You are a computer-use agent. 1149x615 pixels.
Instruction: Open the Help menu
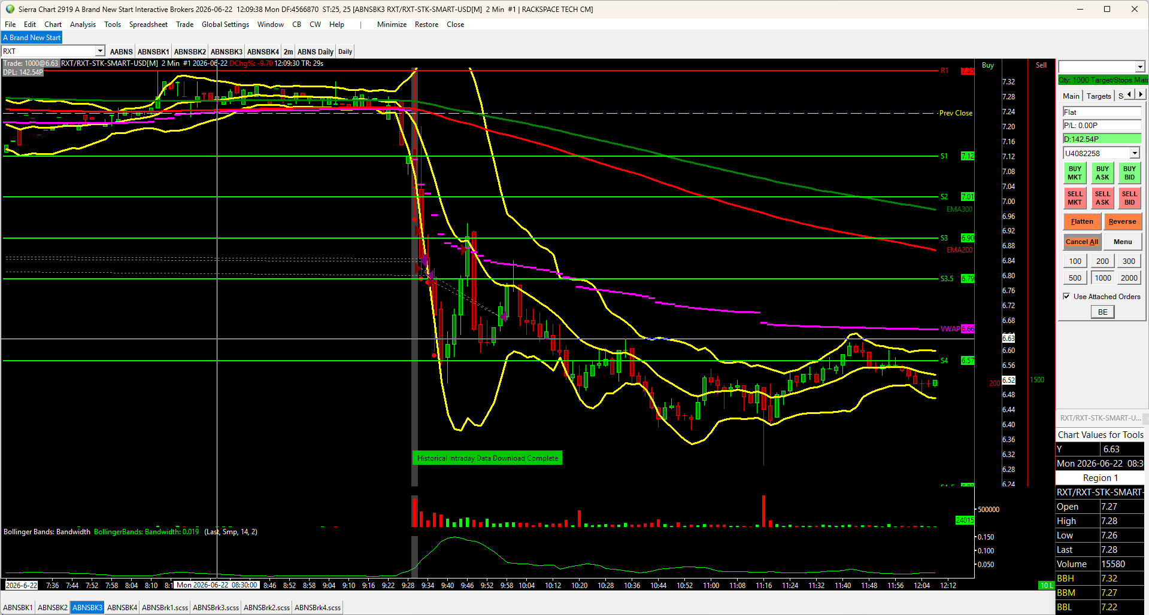[336, 25]
